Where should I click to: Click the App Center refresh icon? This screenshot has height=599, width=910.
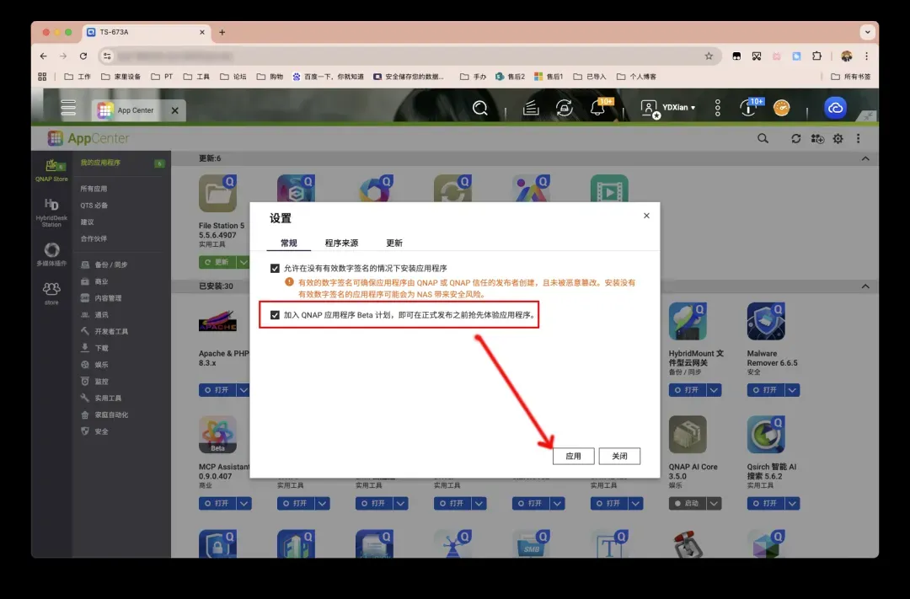coord(795,139)
